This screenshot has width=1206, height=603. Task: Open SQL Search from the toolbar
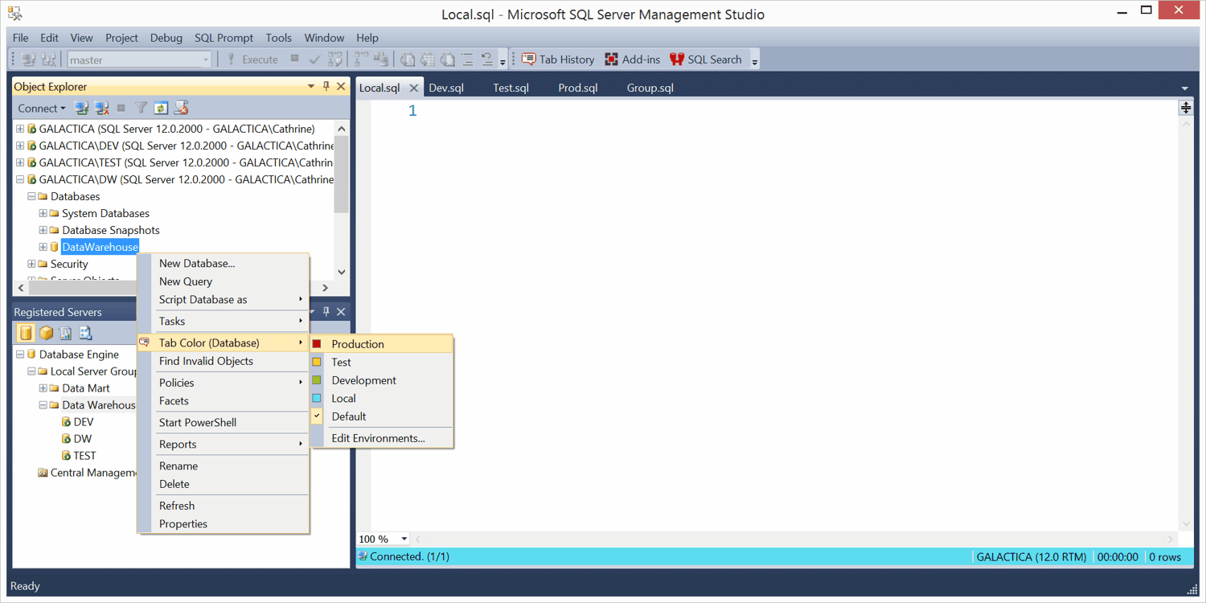tap(705, 59)
